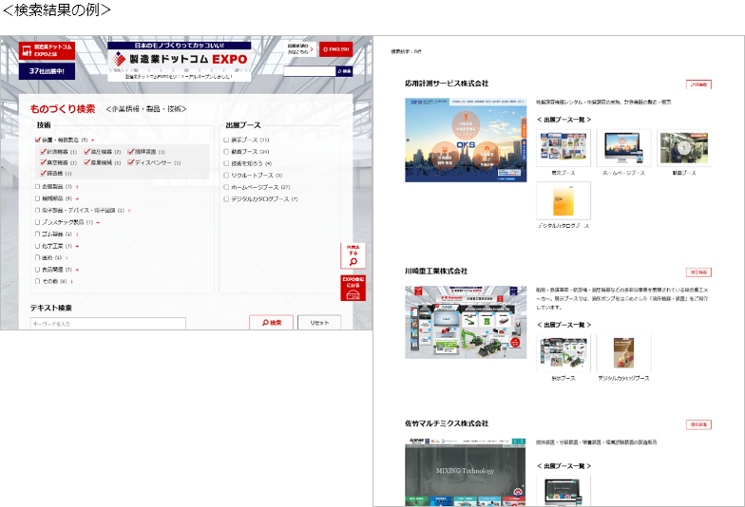Click the header site search magnifier button
745x507 pixels.
[x=344, y=71]
